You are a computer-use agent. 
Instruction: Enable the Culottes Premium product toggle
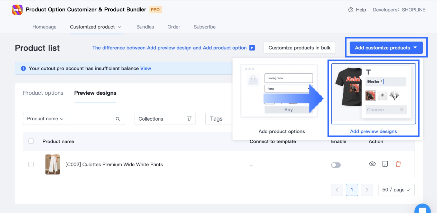click(336, 165)
